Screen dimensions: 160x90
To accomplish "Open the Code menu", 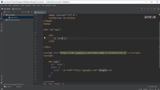I will coord(22,5).
